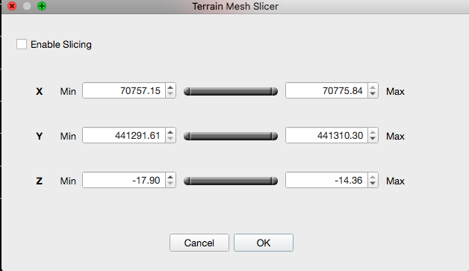Decrease X Max value using down stepper
This screenshot has width=469, height=271.
(x=373, y=93)
